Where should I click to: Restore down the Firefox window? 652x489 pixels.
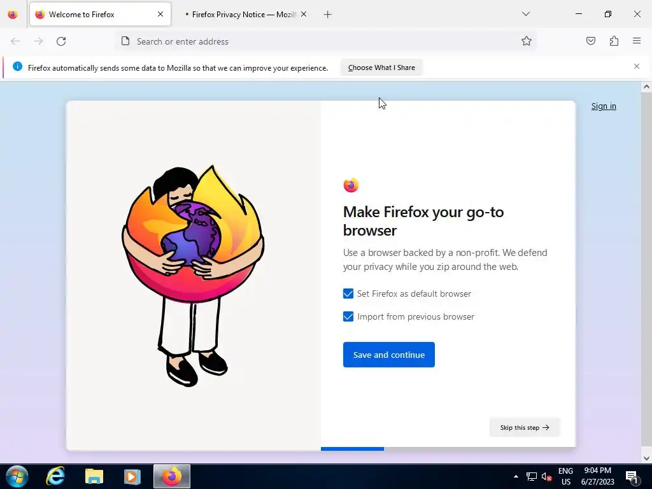(x=608, y=14)
